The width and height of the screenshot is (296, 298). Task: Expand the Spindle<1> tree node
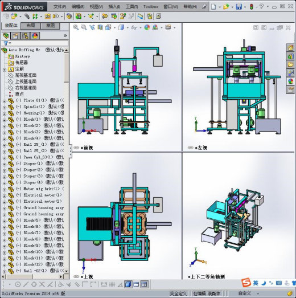coord(4,107)
